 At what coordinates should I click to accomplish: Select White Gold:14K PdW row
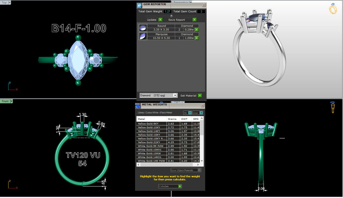(x=168, y=161)
